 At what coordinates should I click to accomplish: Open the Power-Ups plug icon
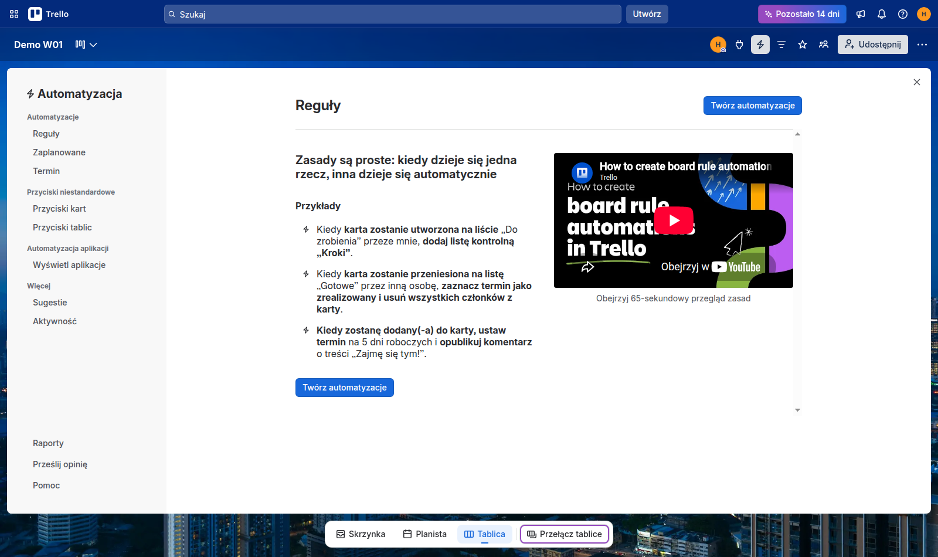pyautogui.click(x=739, y=45)
